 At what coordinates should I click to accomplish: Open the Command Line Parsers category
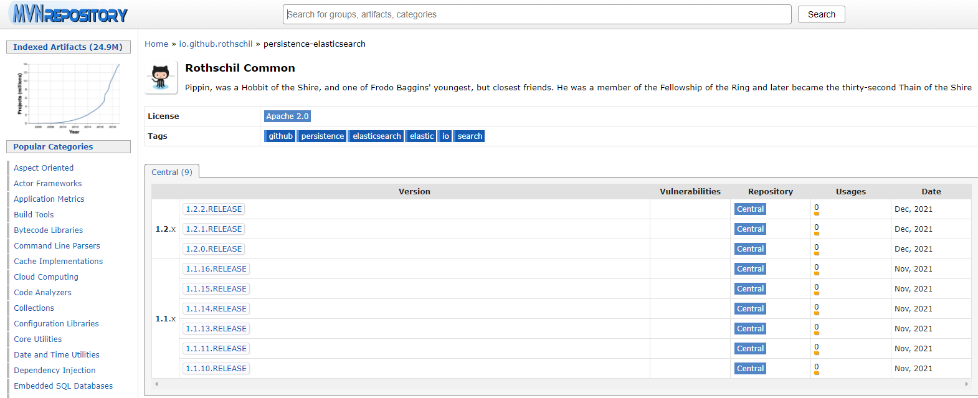[57, 246]
